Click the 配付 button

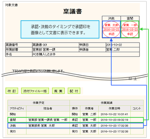pos(74,91)
